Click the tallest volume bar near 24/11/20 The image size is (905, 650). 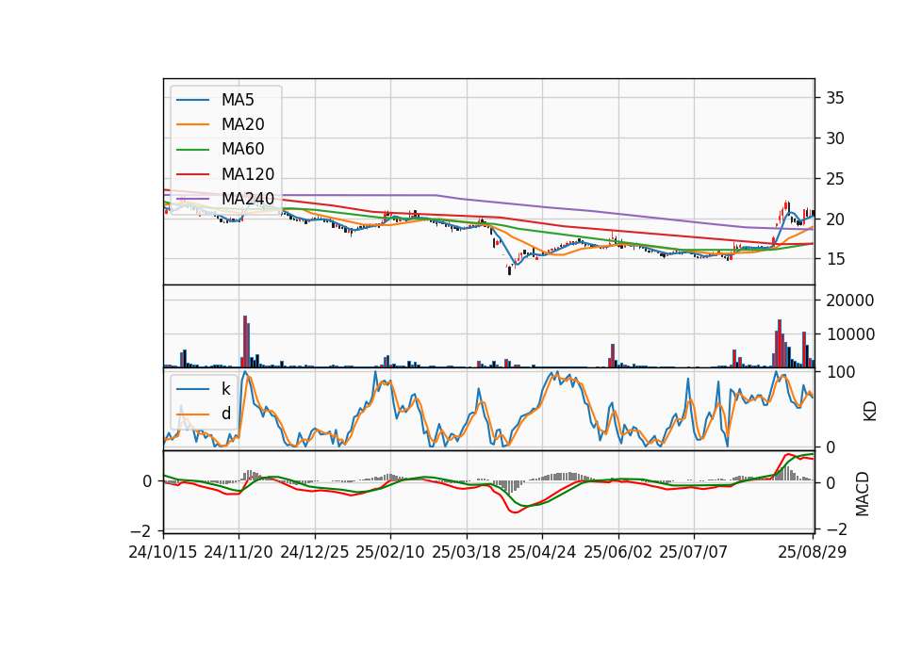(245, 341)
